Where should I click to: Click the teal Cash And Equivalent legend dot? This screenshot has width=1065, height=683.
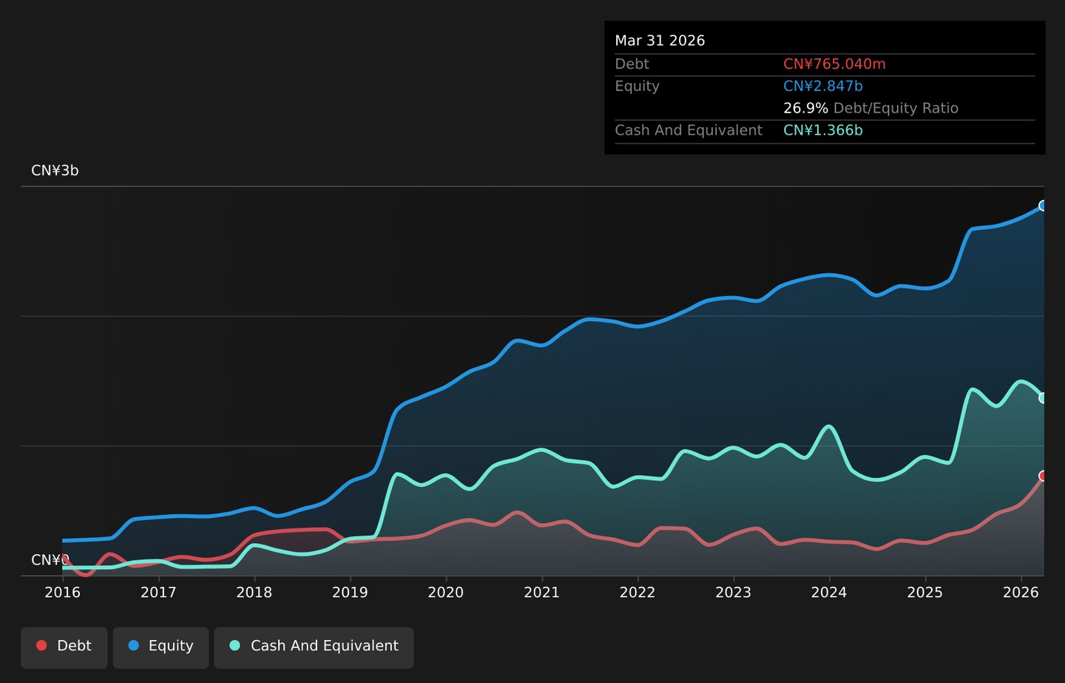pyautogui.click(x=235, y=645)
